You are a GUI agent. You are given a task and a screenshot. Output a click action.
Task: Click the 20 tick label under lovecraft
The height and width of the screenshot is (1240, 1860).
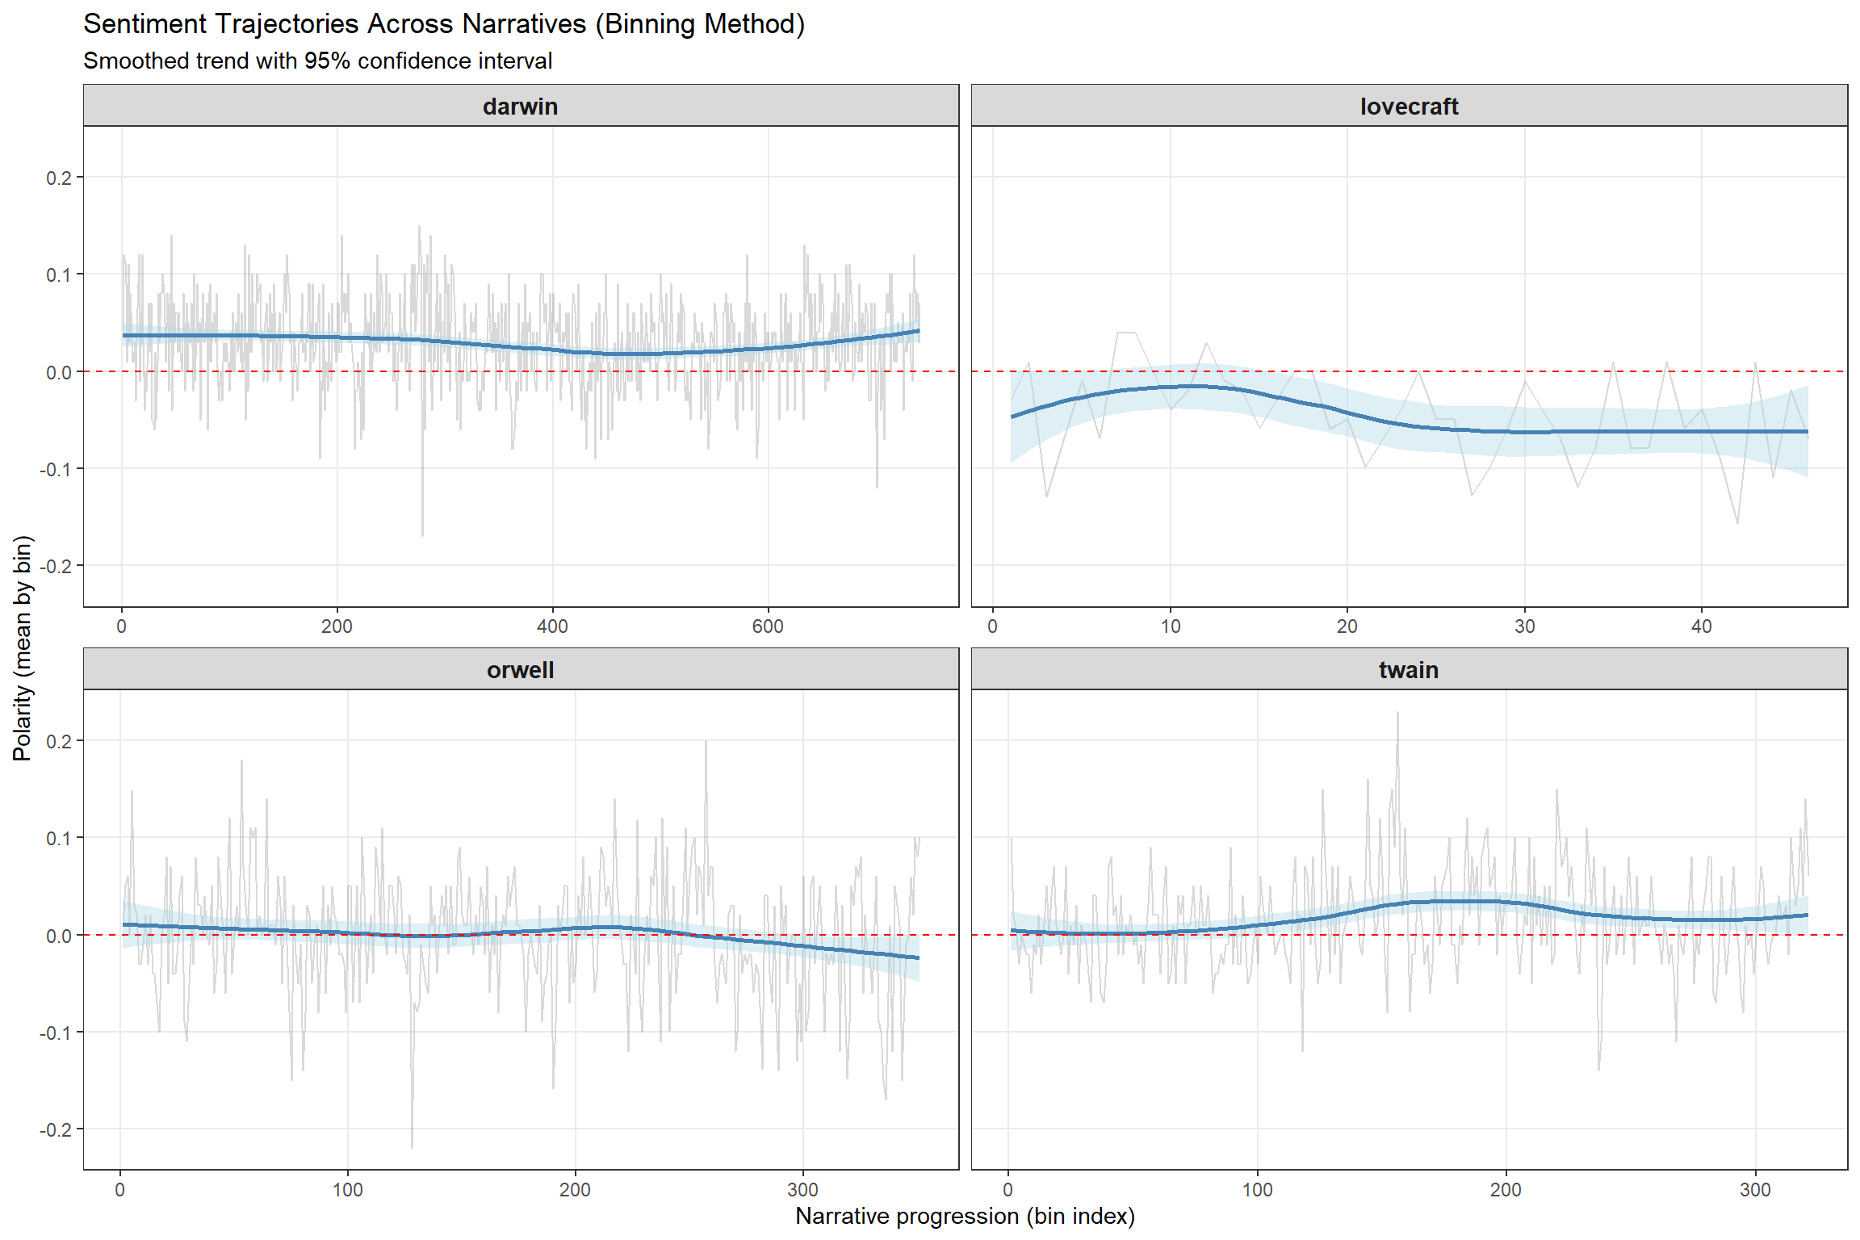(x=1347, y=626)
